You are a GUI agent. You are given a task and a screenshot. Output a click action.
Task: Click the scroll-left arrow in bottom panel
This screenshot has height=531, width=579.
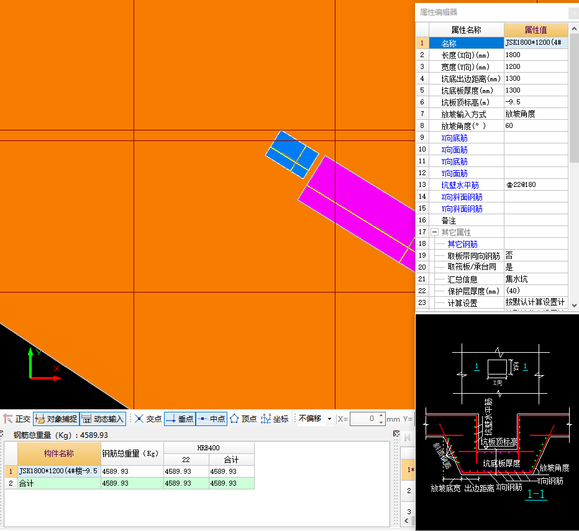coord(406,521)
